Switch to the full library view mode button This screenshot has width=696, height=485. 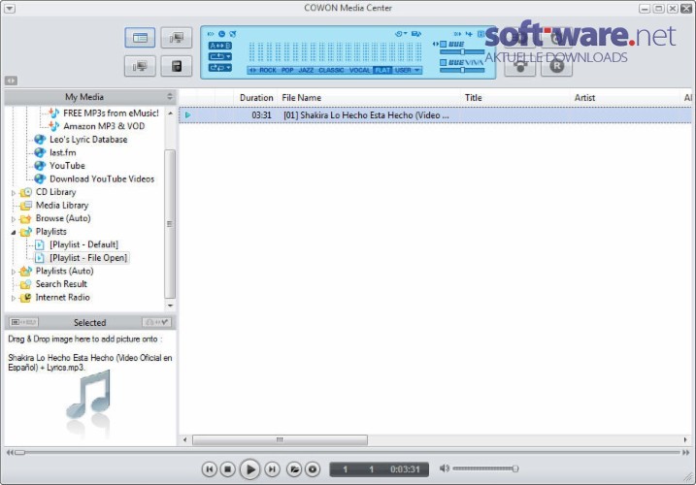click(140, 38)
